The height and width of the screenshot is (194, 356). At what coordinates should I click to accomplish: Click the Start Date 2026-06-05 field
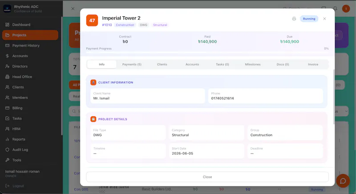pyautogui.click(x=206, y=151)
